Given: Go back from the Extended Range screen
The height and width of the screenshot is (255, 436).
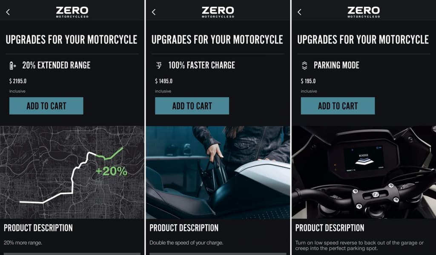Looking at the screenshot, I should pos(8,12).
